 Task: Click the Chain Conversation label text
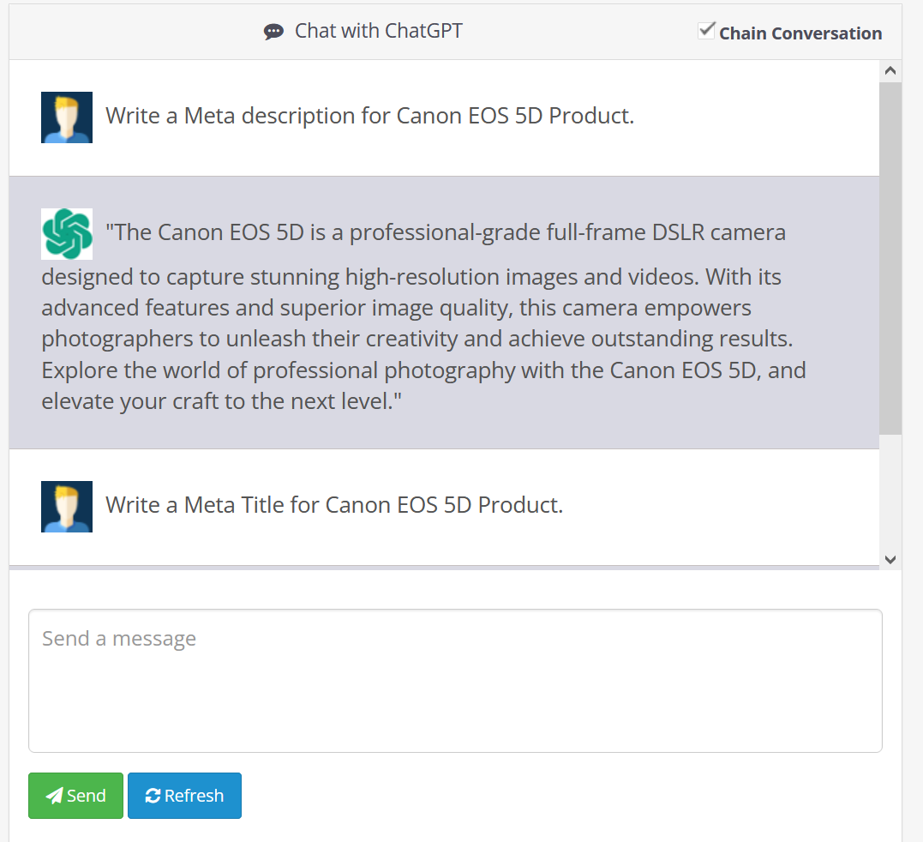point(800,33)
